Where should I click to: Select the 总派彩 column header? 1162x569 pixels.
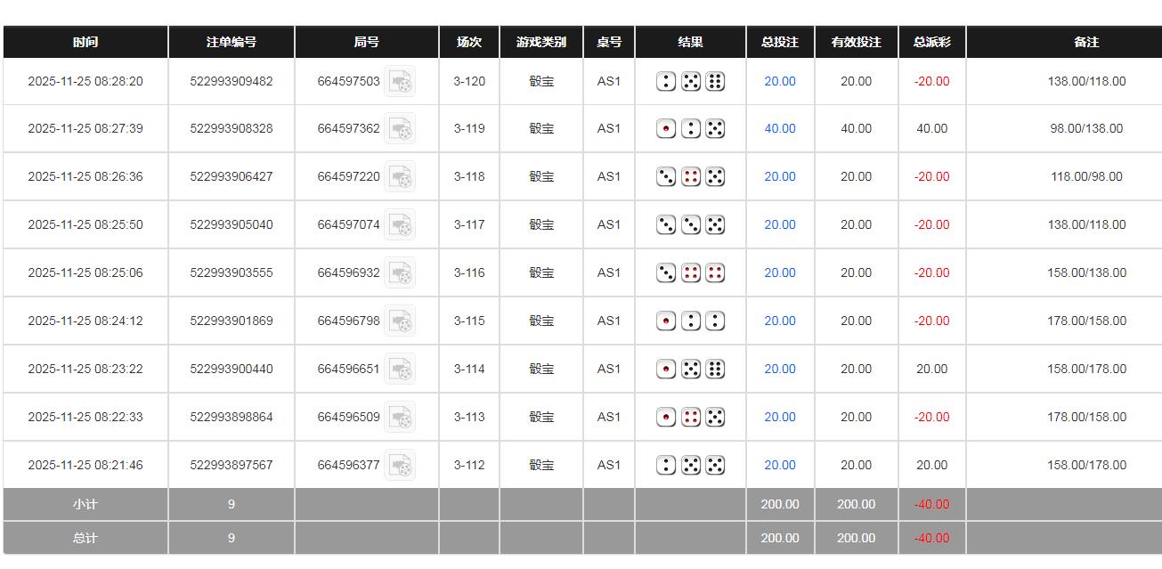point(932,42)
